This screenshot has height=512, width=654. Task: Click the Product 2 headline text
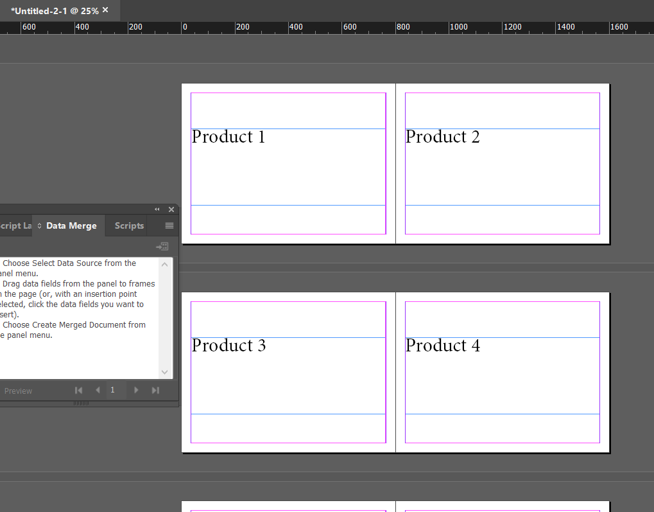coord(442,137)
